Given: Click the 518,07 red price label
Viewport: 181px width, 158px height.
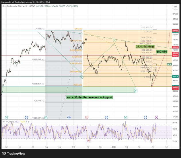Looking at the screenshot, I should point(175,87).
